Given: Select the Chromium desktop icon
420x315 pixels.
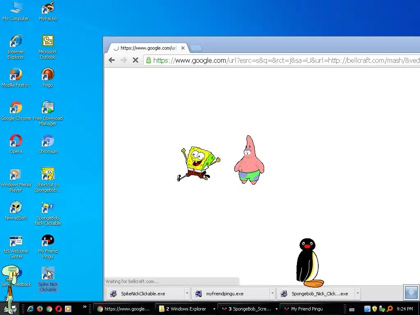Looking at the screenshot, I should [48, 144].
